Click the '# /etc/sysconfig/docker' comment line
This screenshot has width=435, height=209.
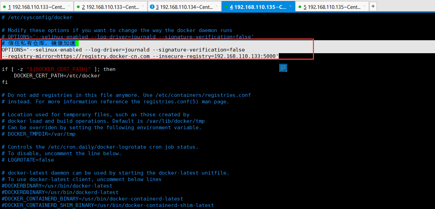pos(37,17)
